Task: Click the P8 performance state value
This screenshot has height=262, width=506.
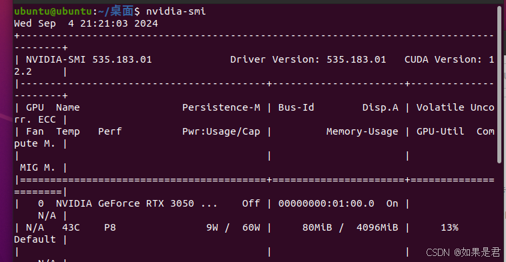Action: [110, 227]
